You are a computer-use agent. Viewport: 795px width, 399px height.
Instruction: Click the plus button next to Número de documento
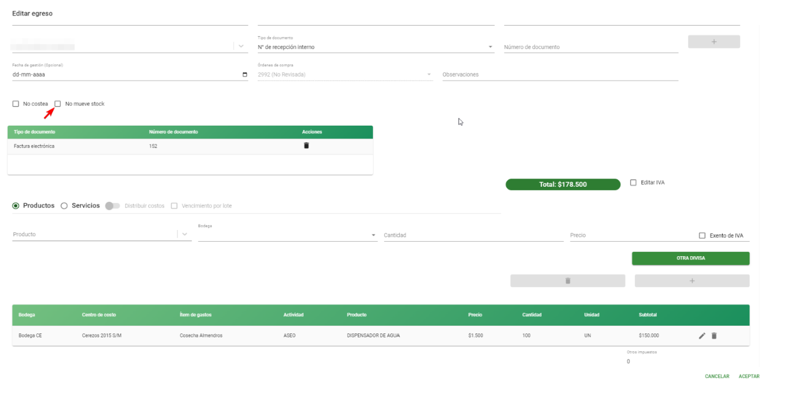[x=714, y=42]
